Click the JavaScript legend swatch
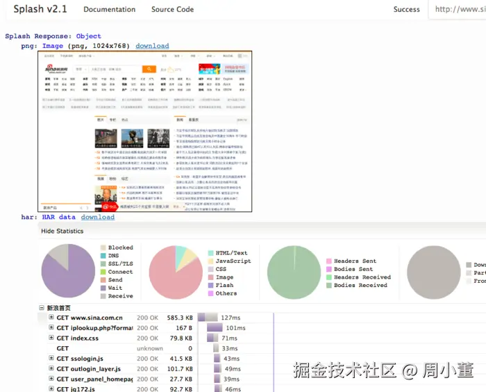 pos(211,261)
